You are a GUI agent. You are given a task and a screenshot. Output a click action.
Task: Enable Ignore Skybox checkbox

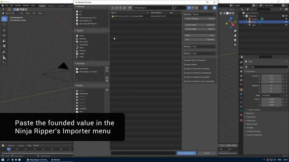coord(185,64)
